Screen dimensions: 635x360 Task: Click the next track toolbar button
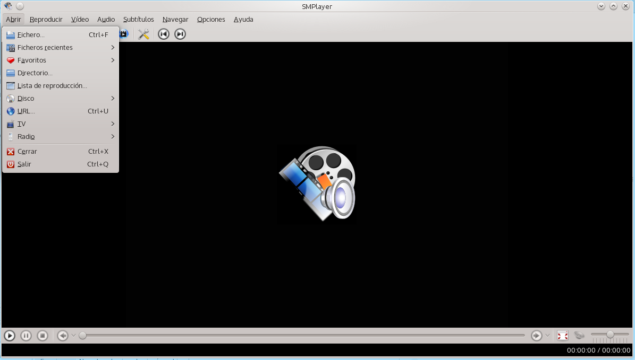click(x=180, y=34)
